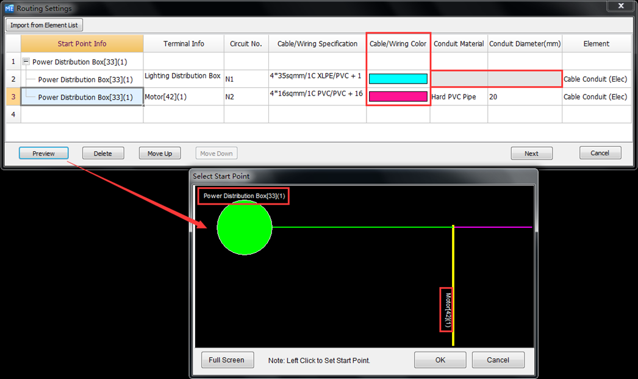
Task: Close the Routing Settings window
Action: tap(620, 6)
